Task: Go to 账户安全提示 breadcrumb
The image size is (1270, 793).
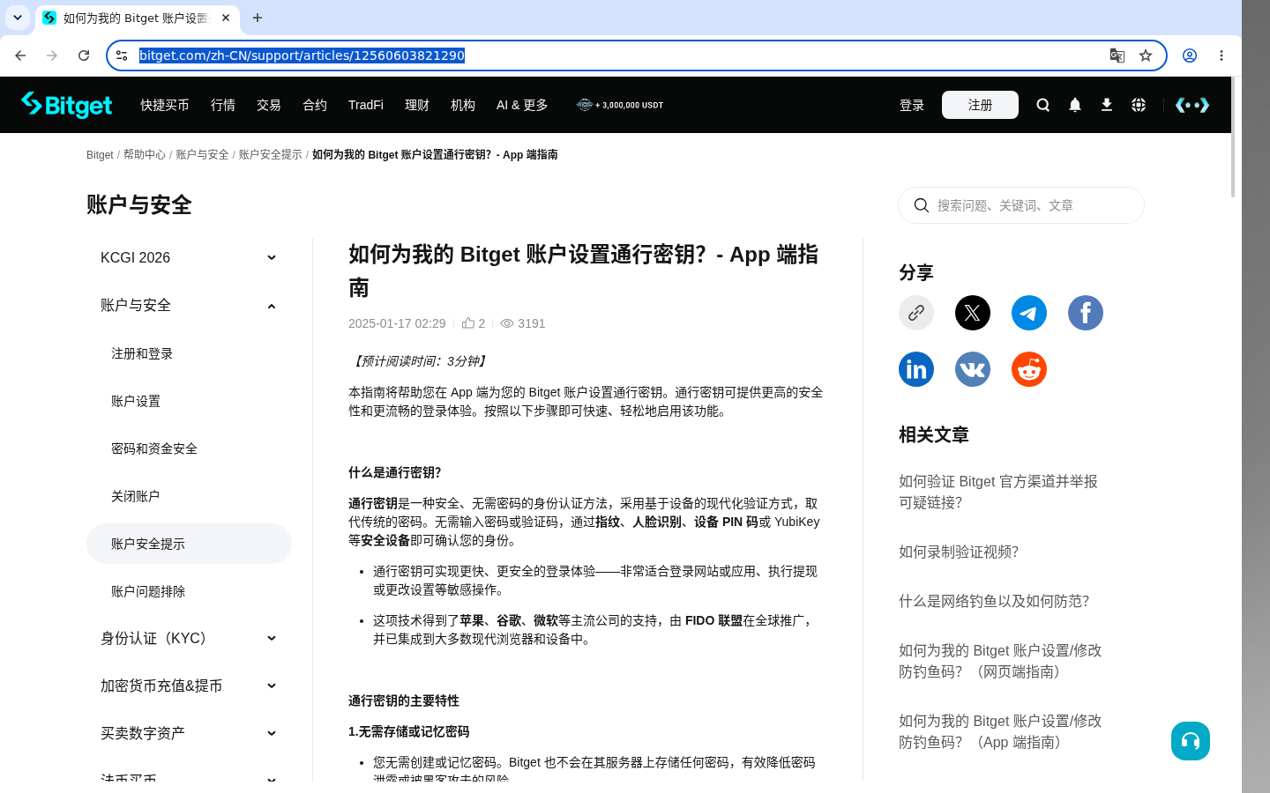Action: pyautogui.click(x=271, y=154)
